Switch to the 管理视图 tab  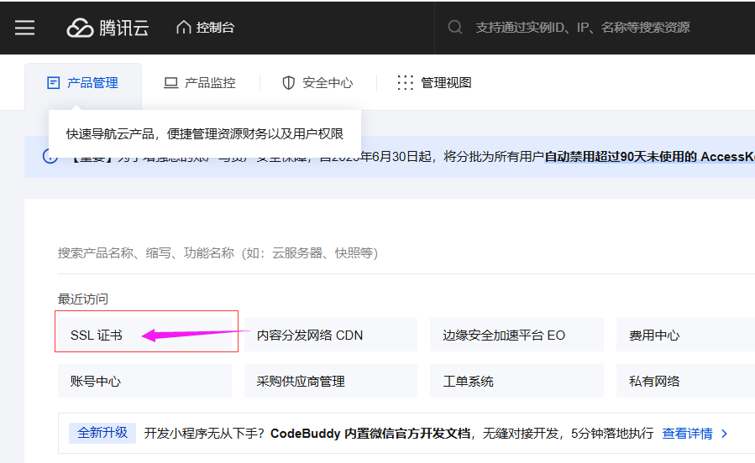pyautogui.click(x=434, y=83)
